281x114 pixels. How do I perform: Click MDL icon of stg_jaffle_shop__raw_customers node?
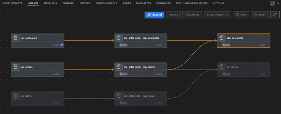(118, 38)
